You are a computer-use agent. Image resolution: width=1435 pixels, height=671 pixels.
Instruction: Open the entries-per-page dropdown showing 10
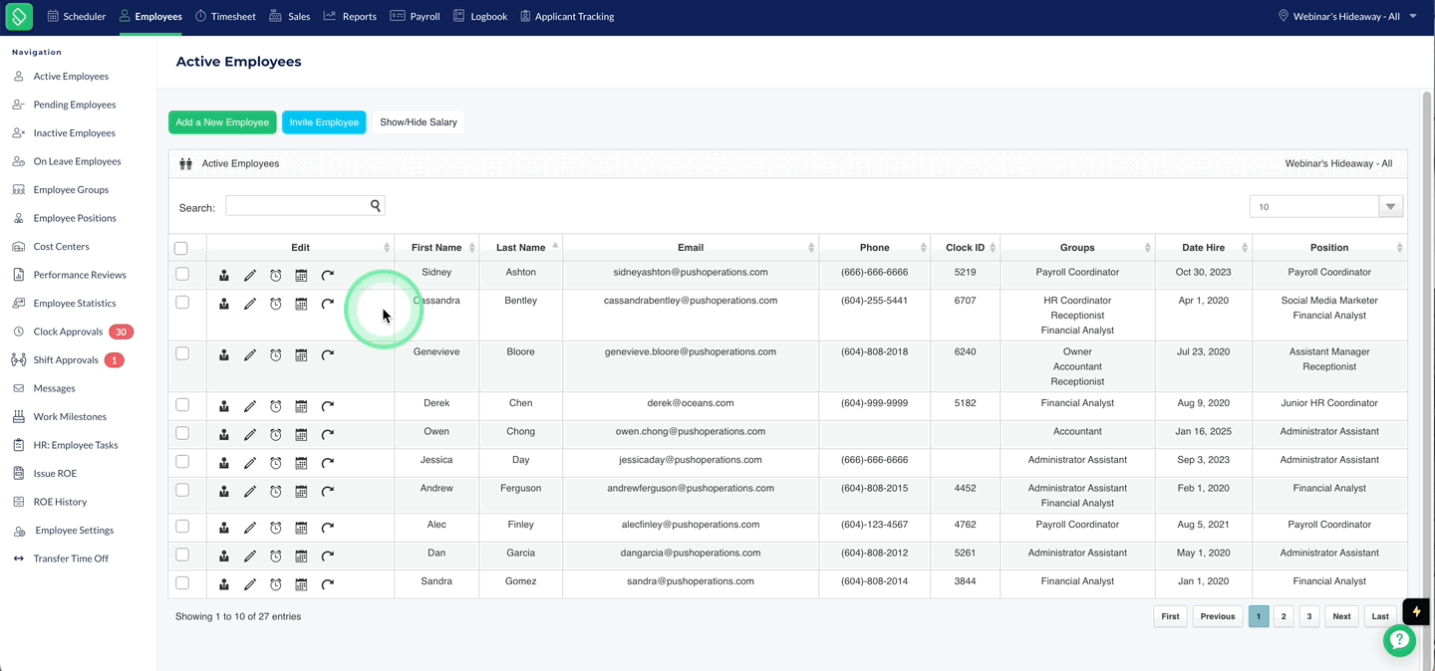1326,207
